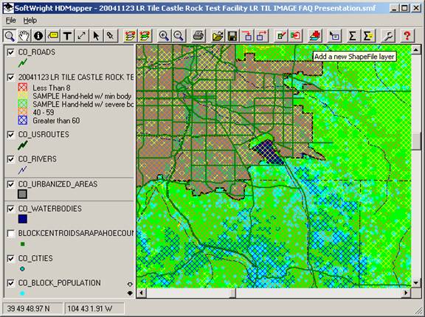Uncheck the CO_CITIES layer
The height and width of the screenshot is (317, 425).
10,259
